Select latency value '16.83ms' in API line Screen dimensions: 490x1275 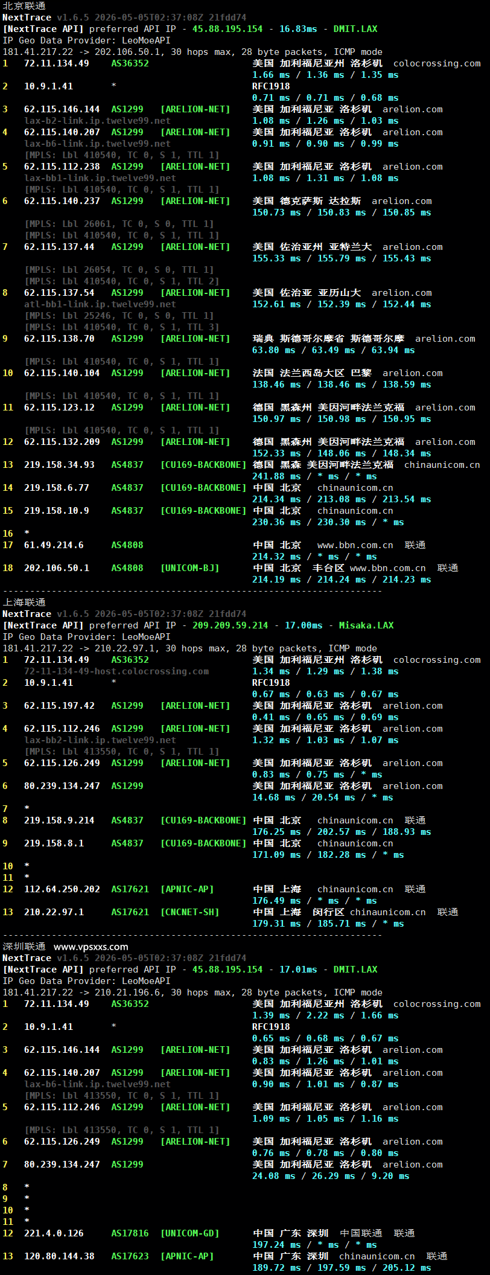coord(298,28)
